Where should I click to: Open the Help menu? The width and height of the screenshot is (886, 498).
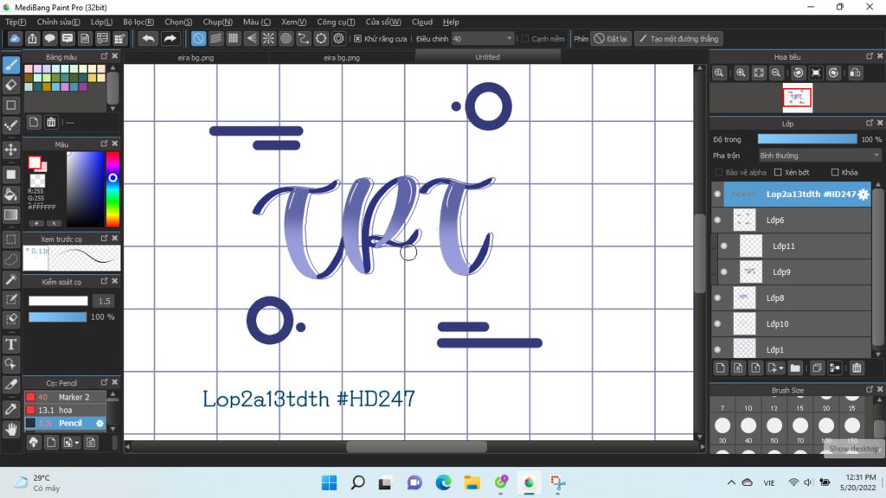[x=451, y=22]
